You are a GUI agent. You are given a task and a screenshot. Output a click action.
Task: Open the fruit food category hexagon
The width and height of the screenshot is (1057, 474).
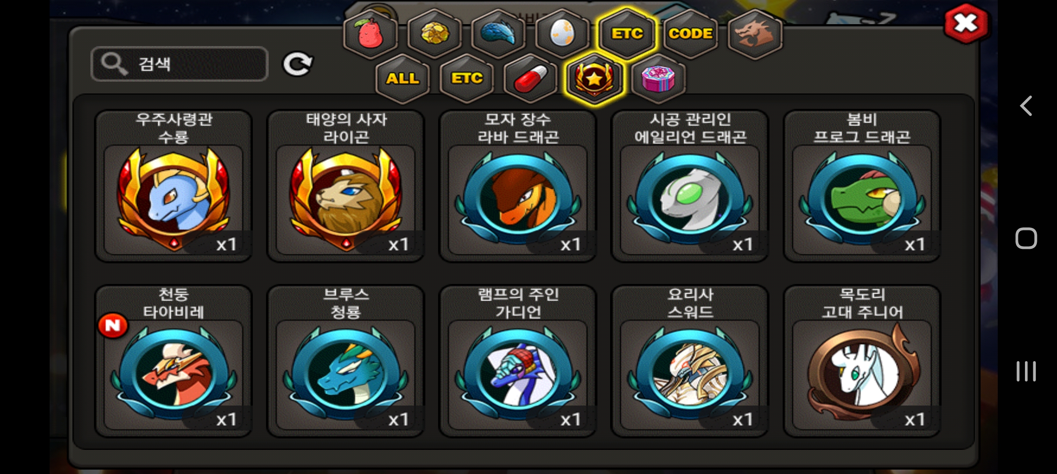(x=371, y=33)
